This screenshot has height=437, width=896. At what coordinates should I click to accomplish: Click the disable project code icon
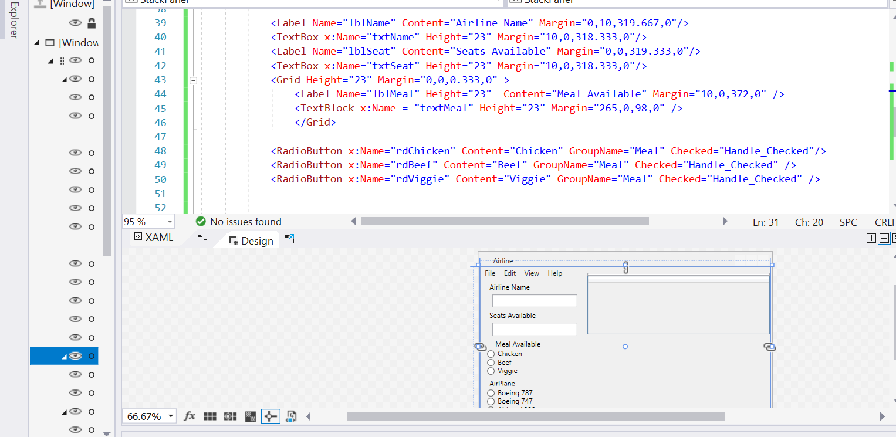(x=292, y=416)
